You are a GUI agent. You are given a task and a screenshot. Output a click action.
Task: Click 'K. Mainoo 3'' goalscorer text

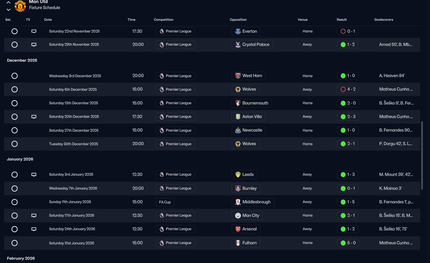[x=390, y=189]
